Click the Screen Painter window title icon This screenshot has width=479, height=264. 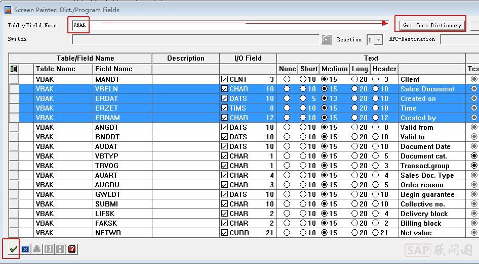pos(8,10)
